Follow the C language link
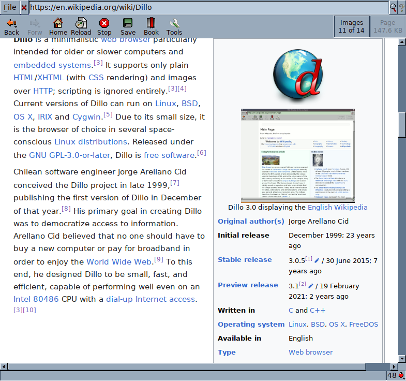The width and height of the screenshot is (406, 381). 291,311
